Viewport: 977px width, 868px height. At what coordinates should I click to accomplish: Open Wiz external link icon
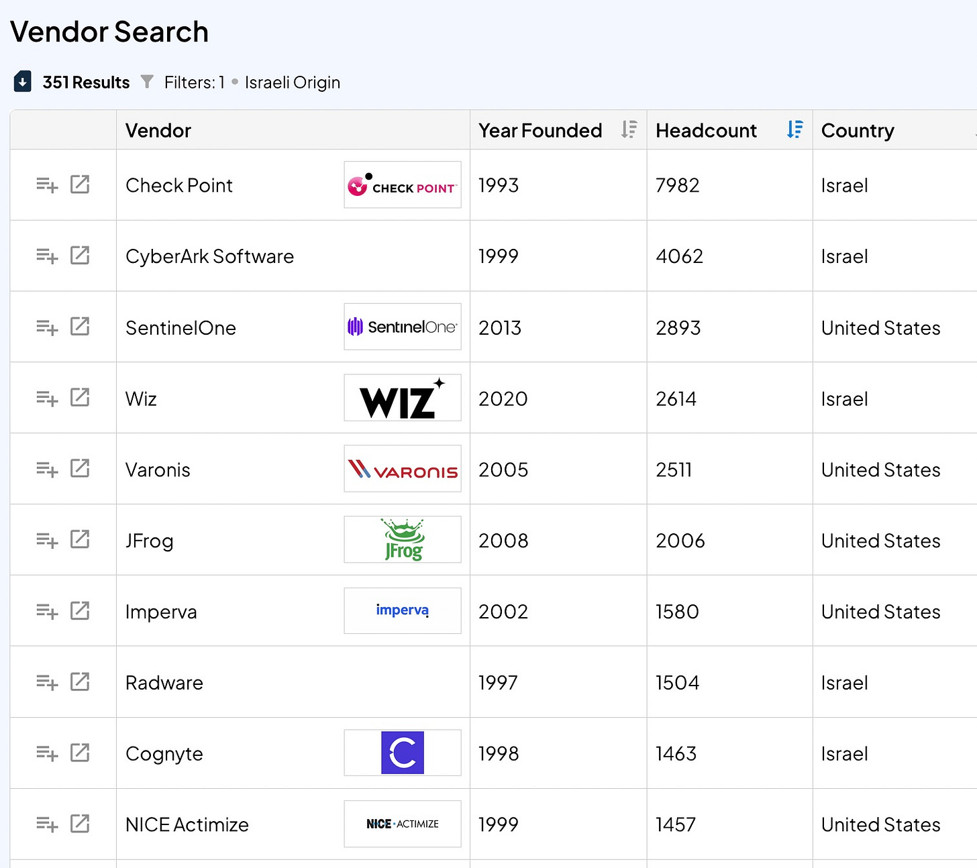coord(80,397)
